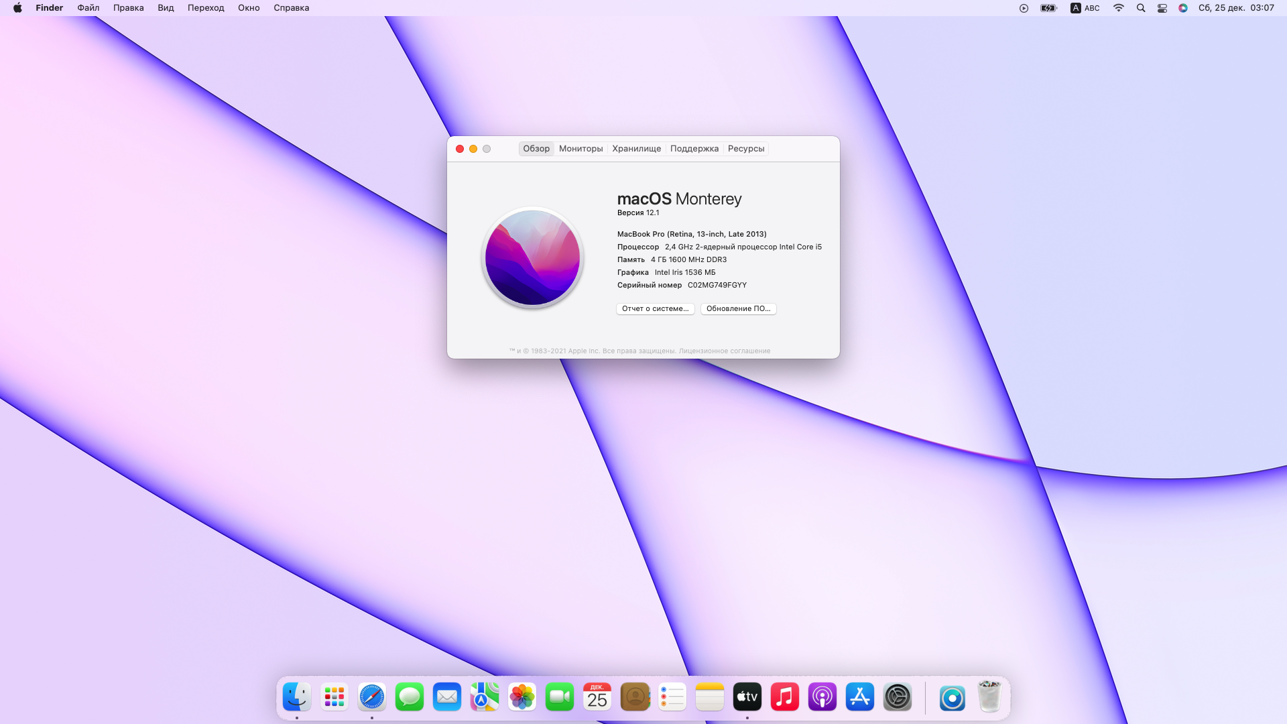Open Messages in the Dock

click(409, 697)
